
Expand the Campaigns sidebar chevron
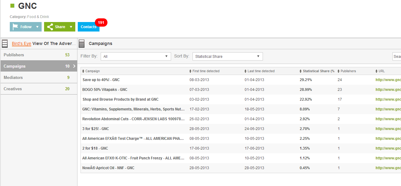pos(74,66)
